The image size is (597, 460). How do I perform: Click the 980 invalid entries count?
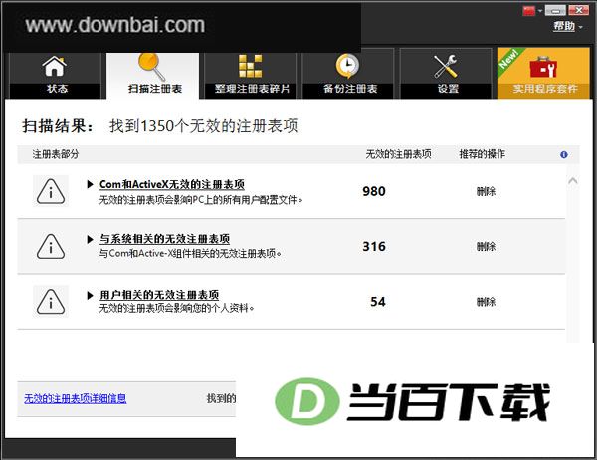pos(374,191)
